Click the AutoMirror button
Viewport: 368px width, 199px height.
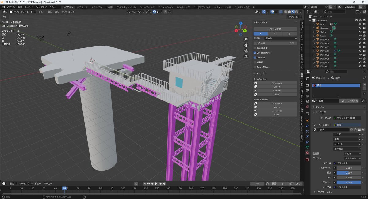[x=275, y=29]
